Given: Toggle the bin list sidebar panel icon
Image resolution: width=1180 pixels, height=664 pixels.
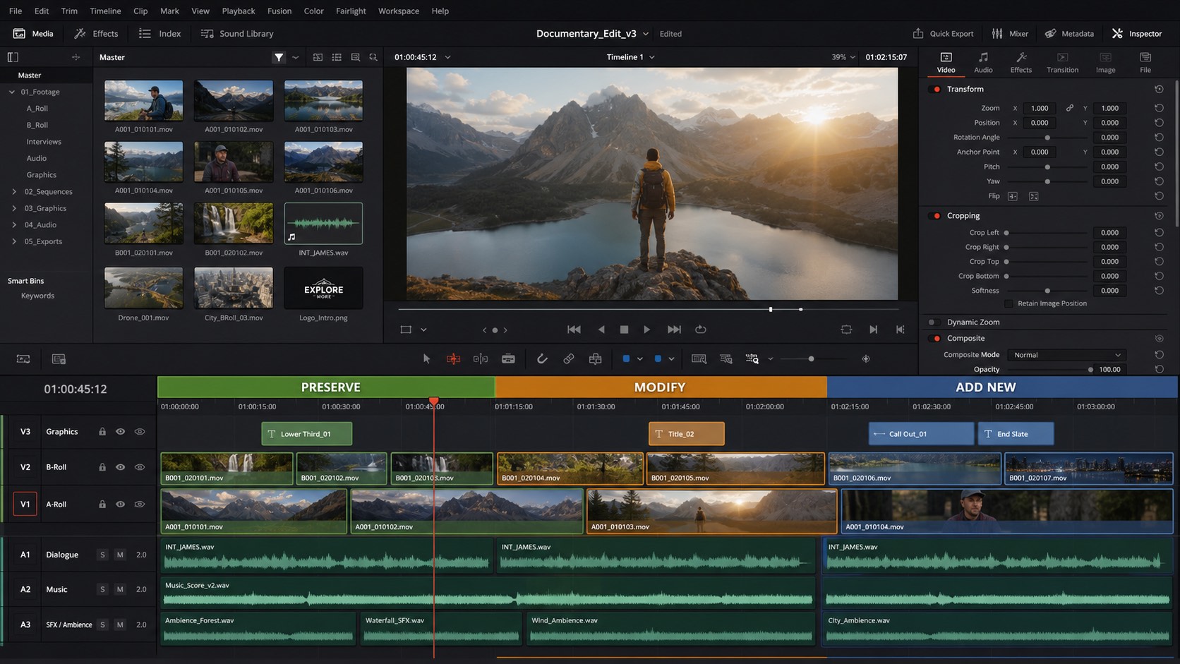Looking at the screenshot, I should tap(13, 57).
